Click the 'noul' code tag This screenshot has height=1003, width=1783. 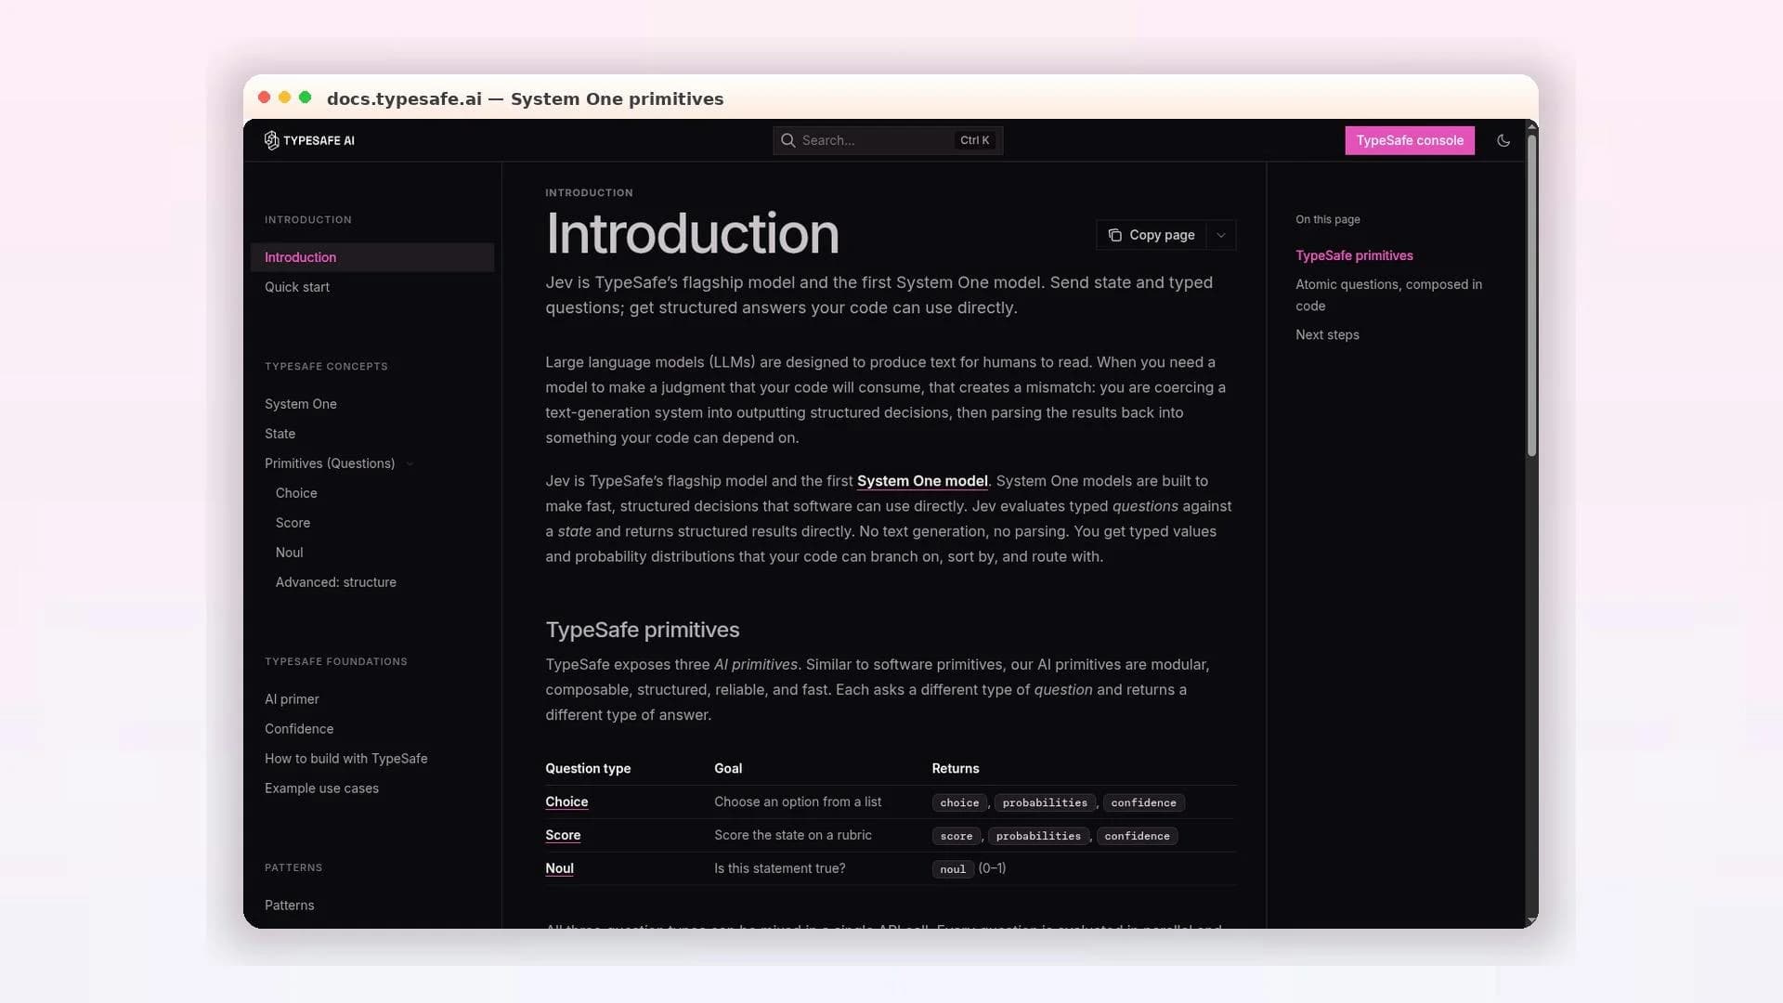(x=953, y=869)
